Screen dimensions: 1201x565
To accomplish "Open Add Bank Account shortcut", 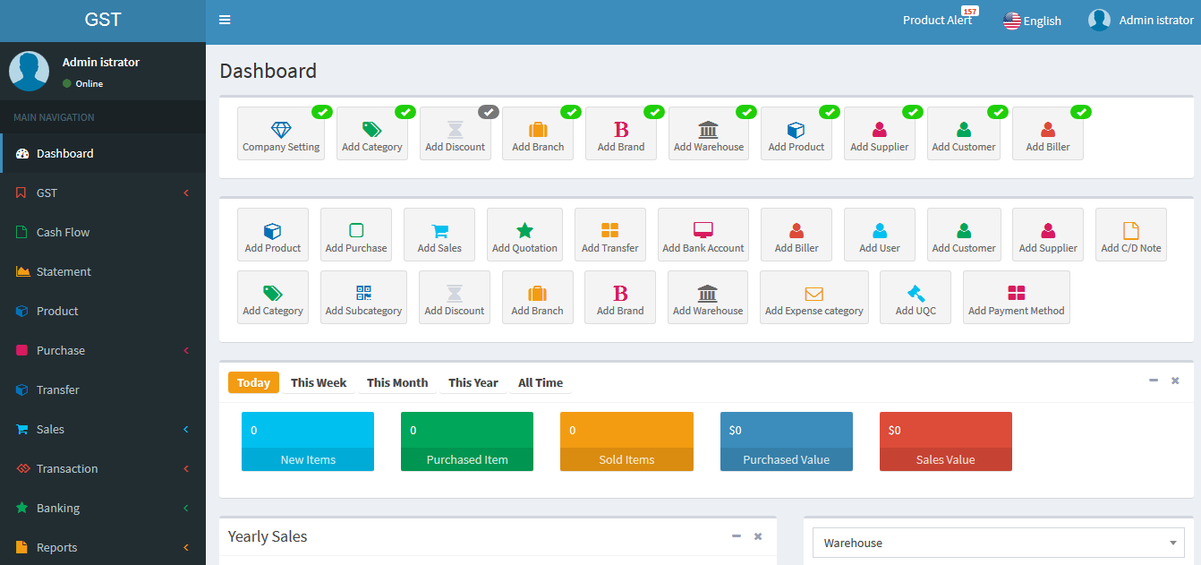I will click(703, 235).
